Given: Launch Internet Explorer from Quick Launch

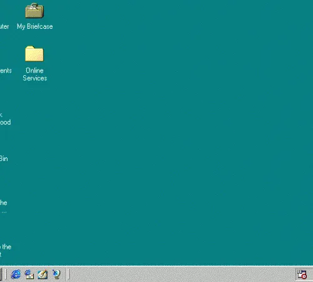Looking at the screenshot, I should coord(16,274).
